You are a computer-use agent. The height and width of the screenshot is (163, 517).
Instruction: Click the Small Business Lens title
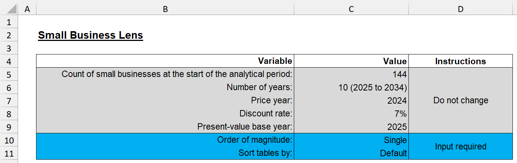pos(91,36)
